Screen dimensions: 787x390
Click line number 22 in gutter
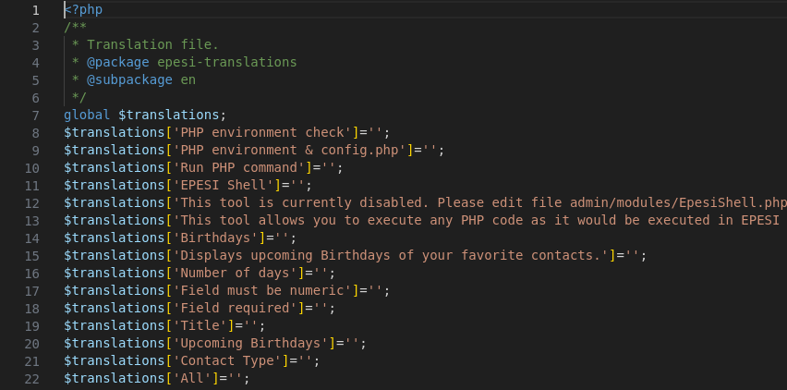(31, 379)
